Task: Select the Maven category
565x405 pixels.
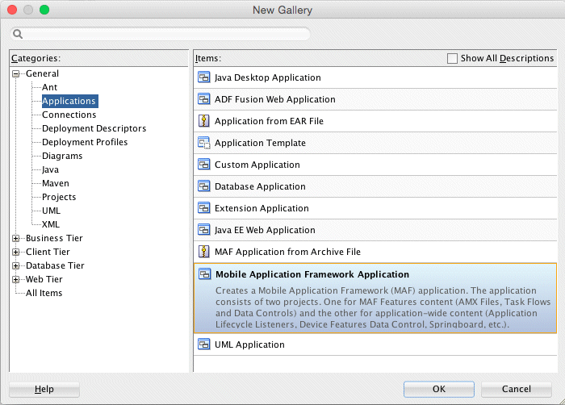Action: coord(56,184)
